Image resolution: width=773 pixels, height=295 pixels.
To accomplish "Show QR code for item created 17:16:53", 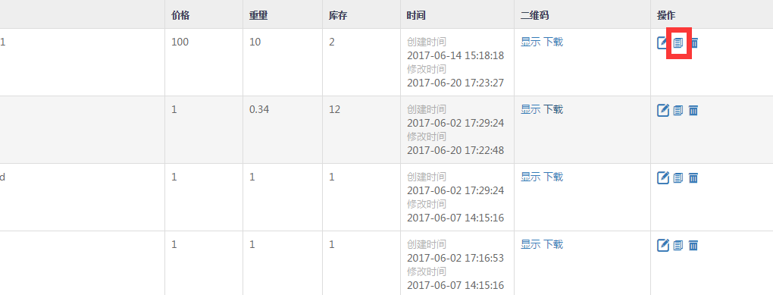I will (x=530, y=245).
